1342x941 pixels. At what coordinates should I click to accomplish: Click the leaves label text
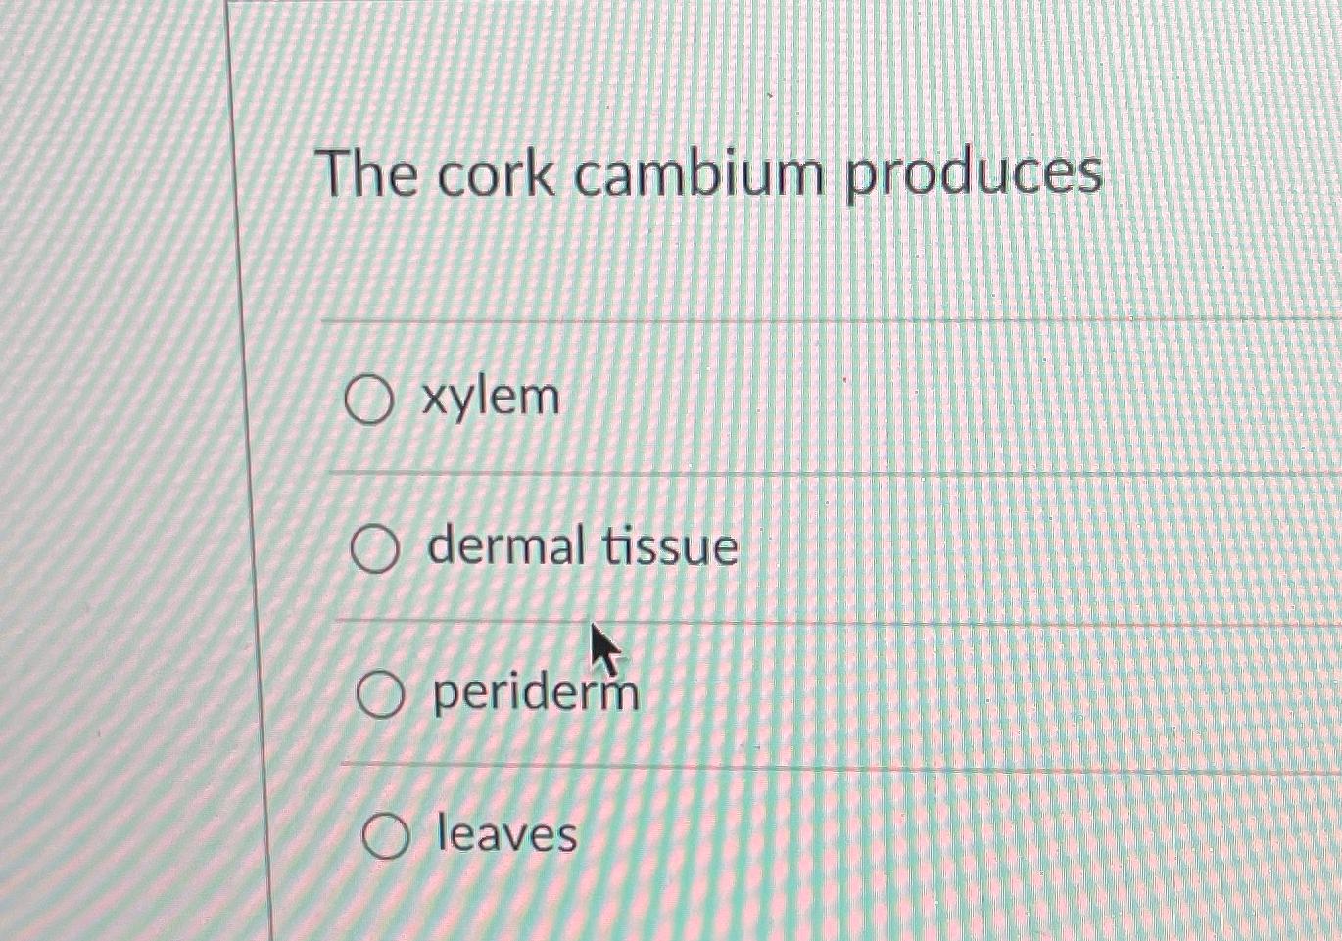tap(505, 835)
